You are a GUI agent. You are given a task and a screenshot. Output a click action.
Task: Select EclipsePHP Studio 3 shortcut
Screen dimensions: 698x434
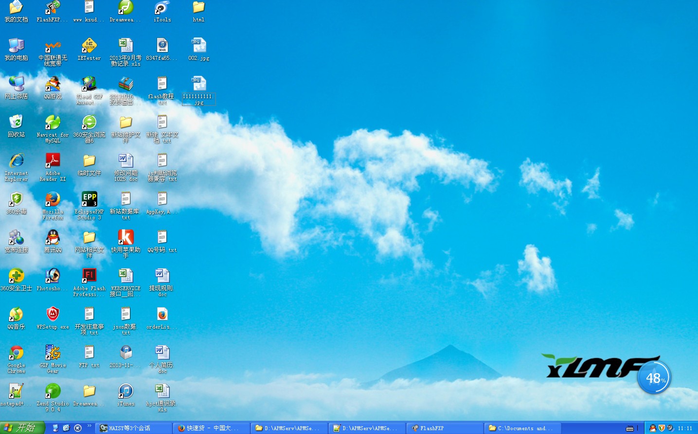(x=89, y=200)
